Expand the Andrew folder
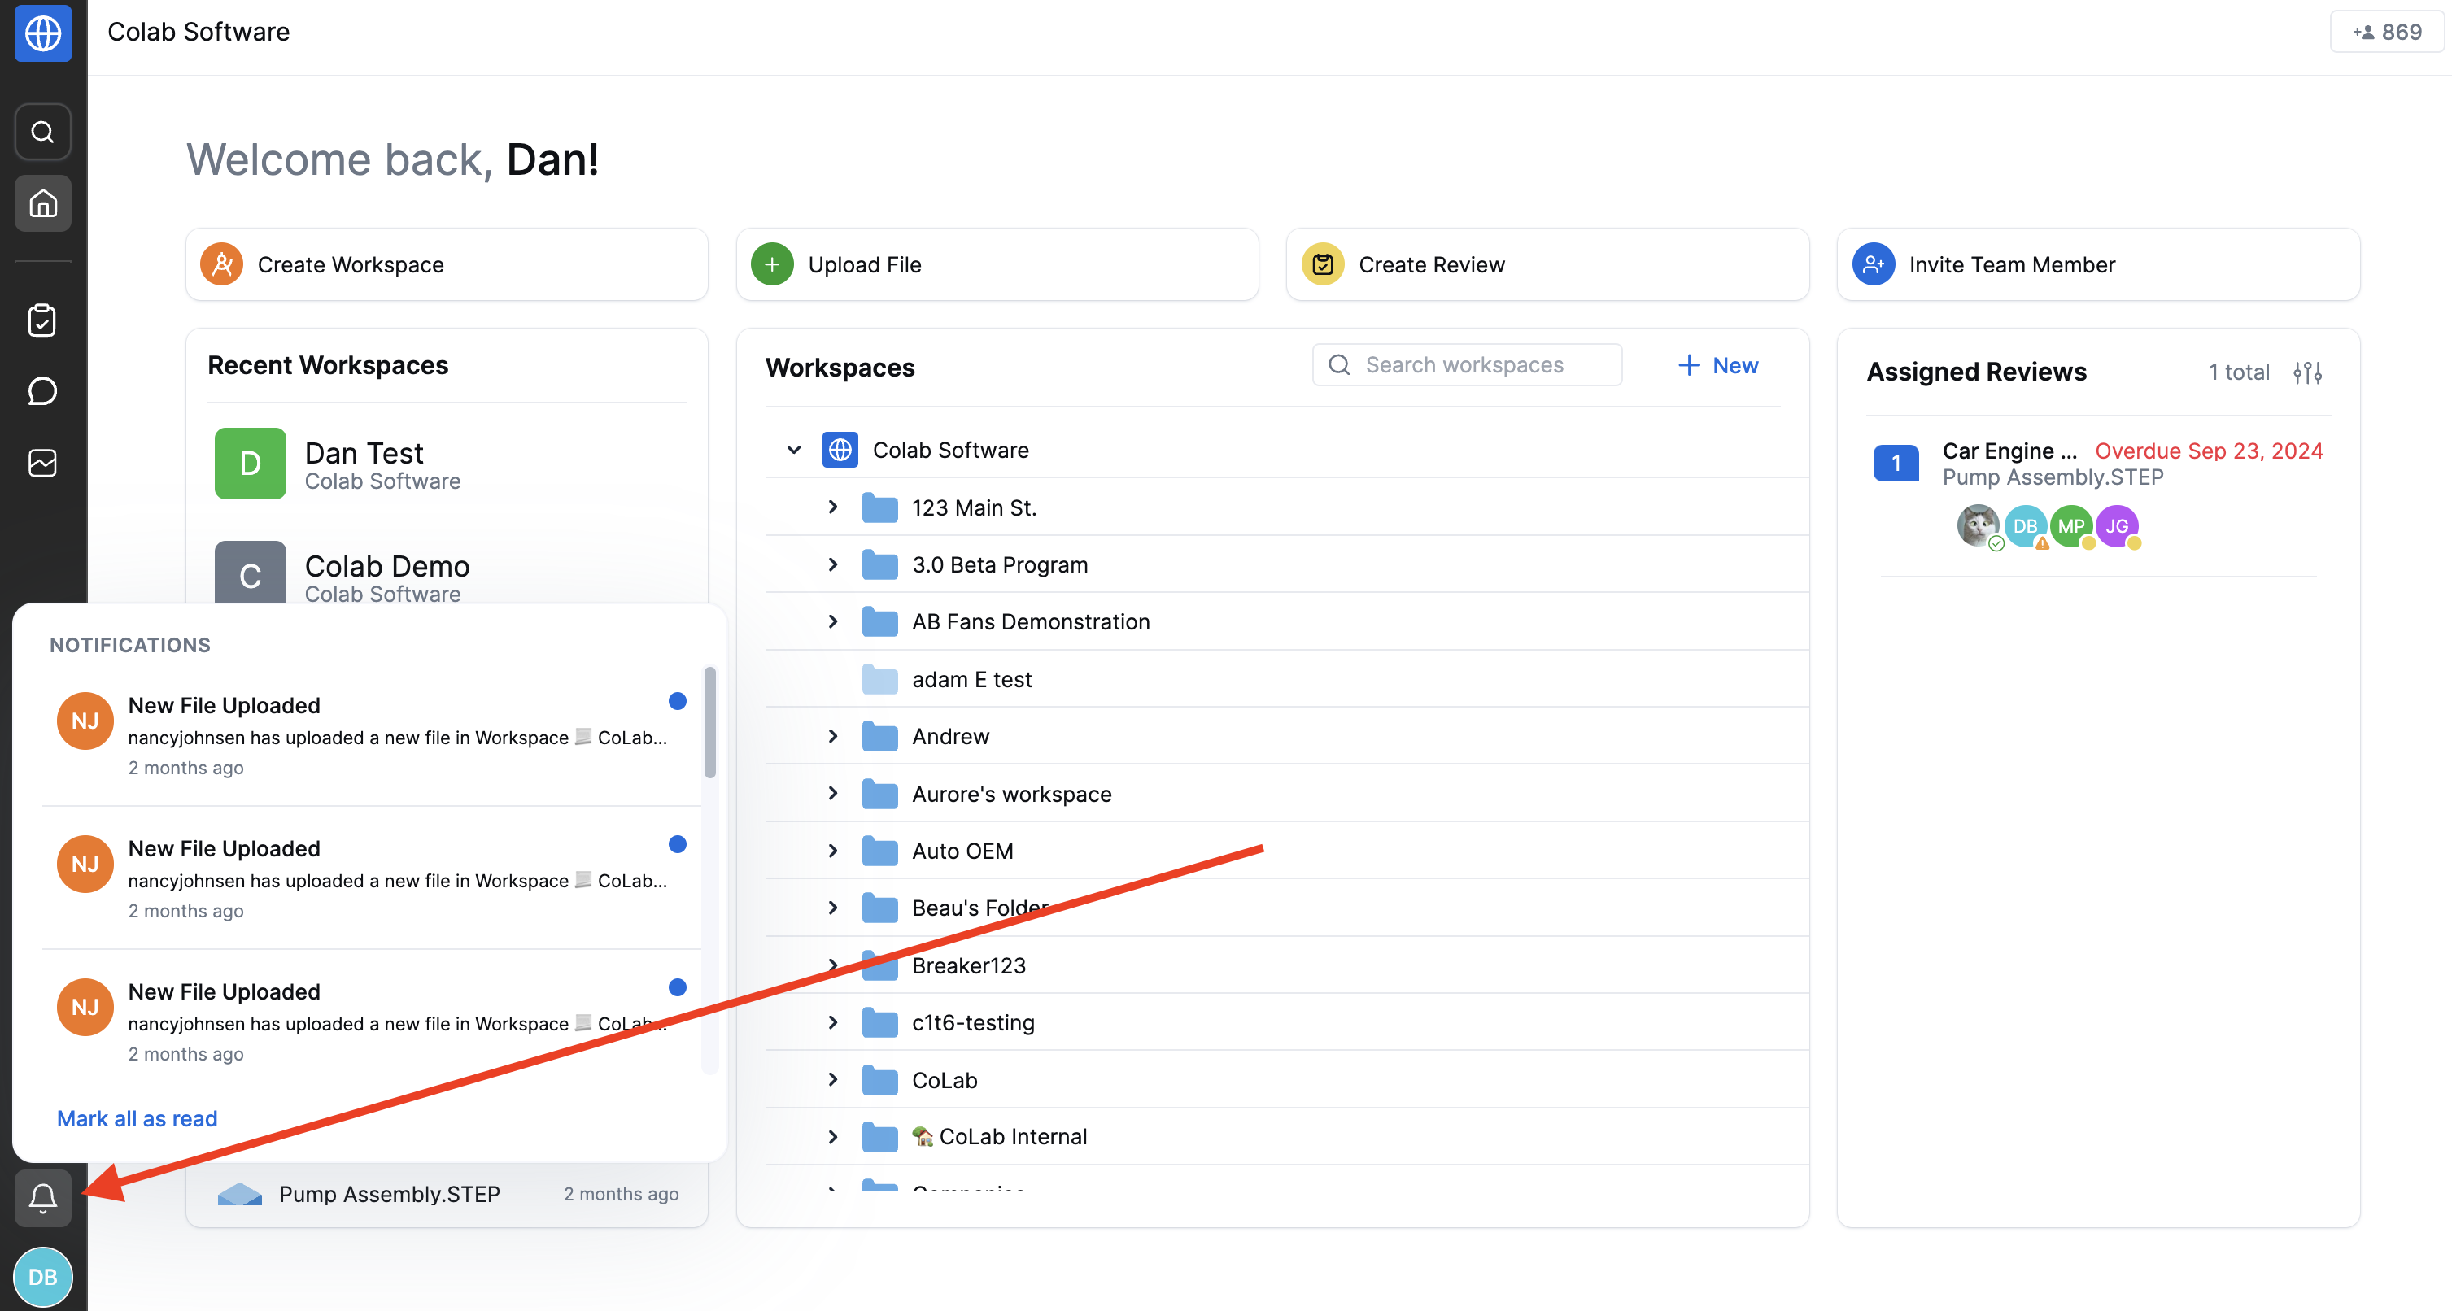The width and height of the screenshot is (2452, 1311). pos(833,736)
